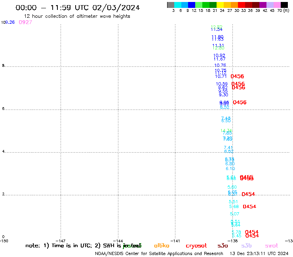This screenshot has width=293, height=257.
Task: Click the wave height value '11.67'
Action: (x=220, y=59)
